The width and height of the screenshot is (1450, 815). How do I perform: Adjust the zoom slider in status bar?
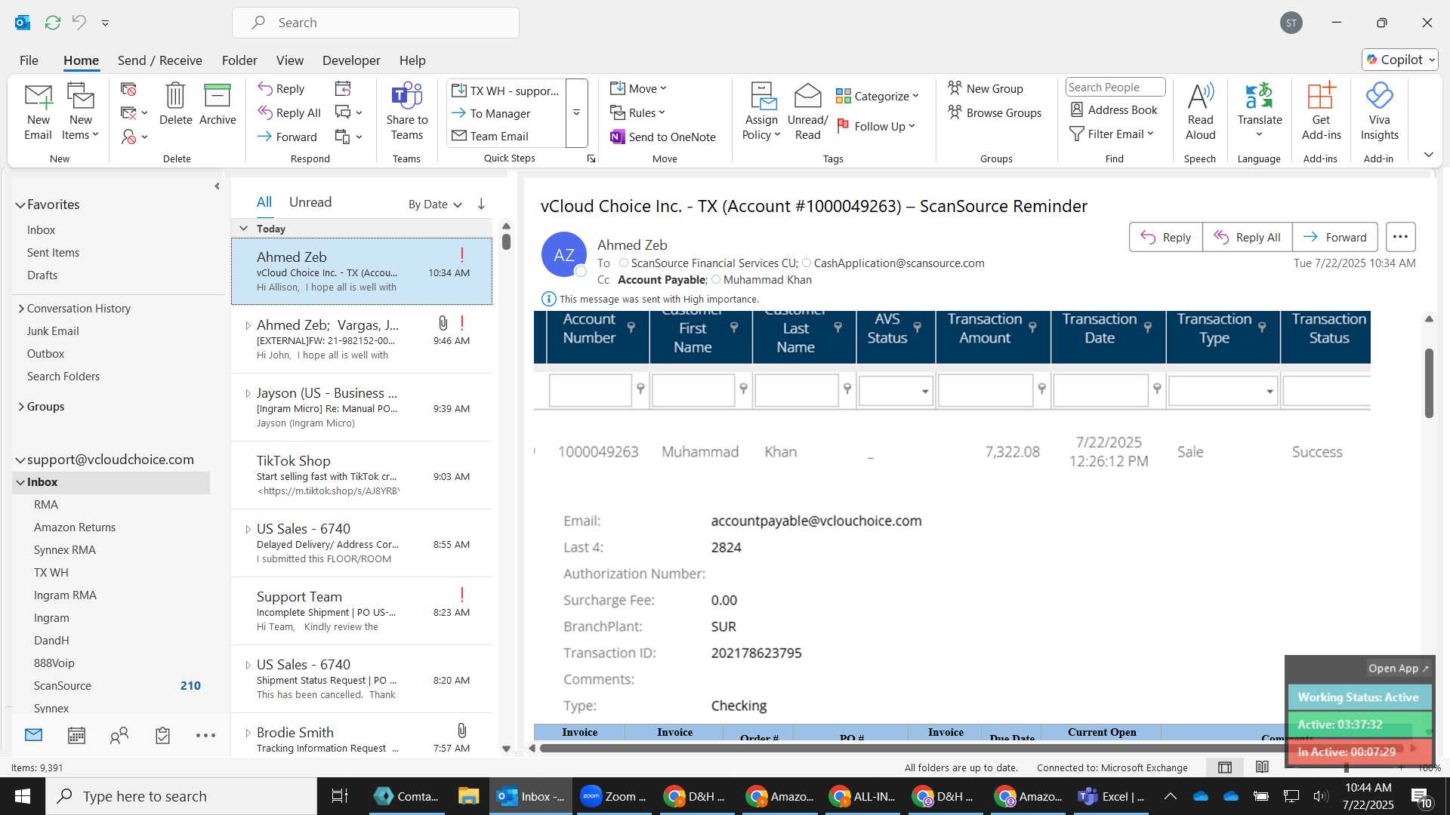[x=1346, y=767]
